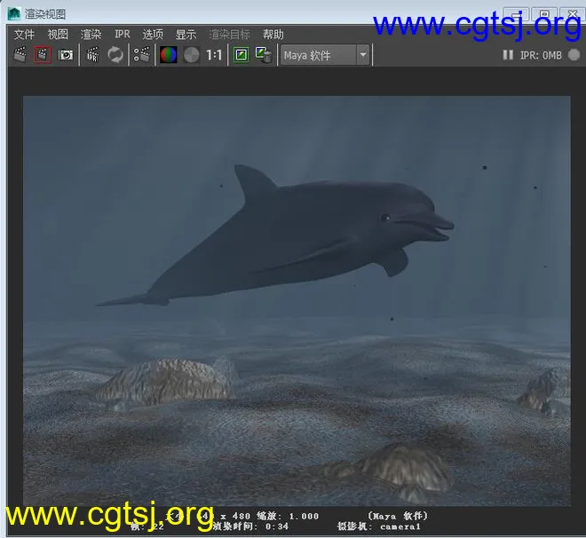Toggle the RGB color channels display

[168, 55]
